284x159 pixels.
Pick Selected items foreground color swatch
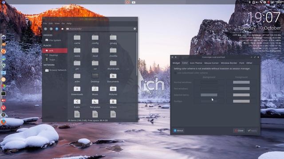tap(241, 95)
